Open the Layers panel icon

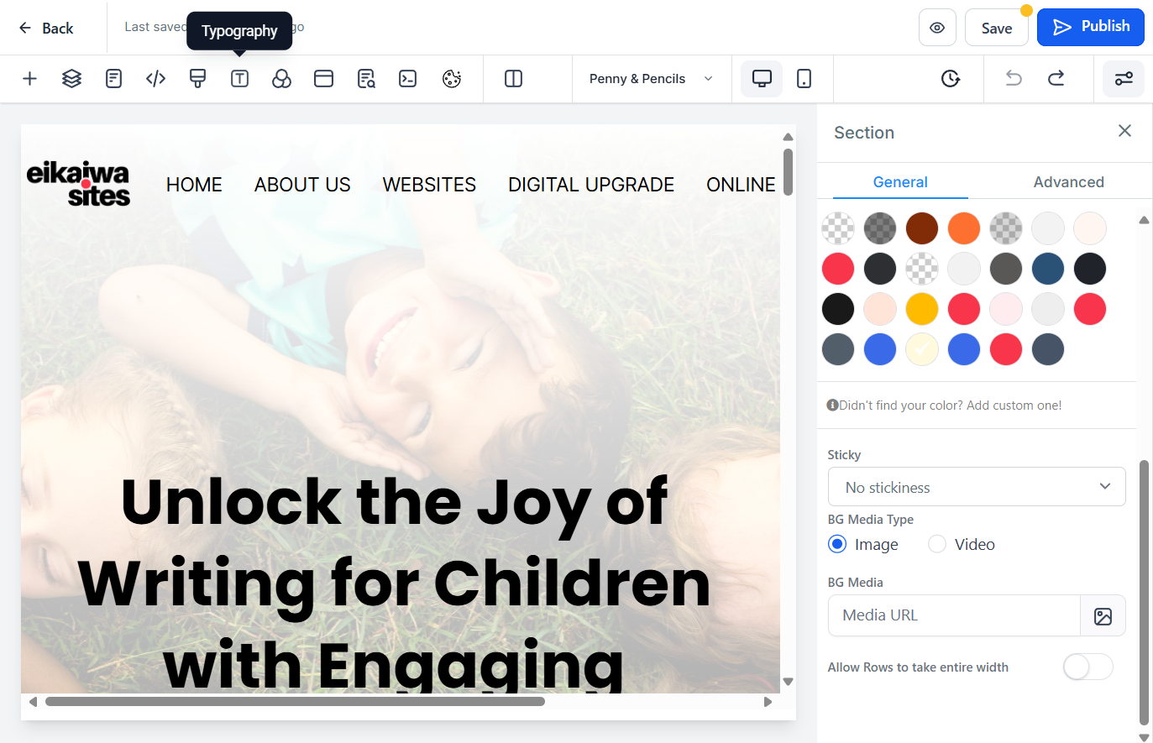(71, 79)
